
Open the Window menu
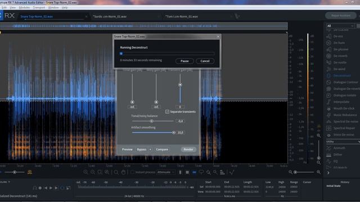point(53,7)
